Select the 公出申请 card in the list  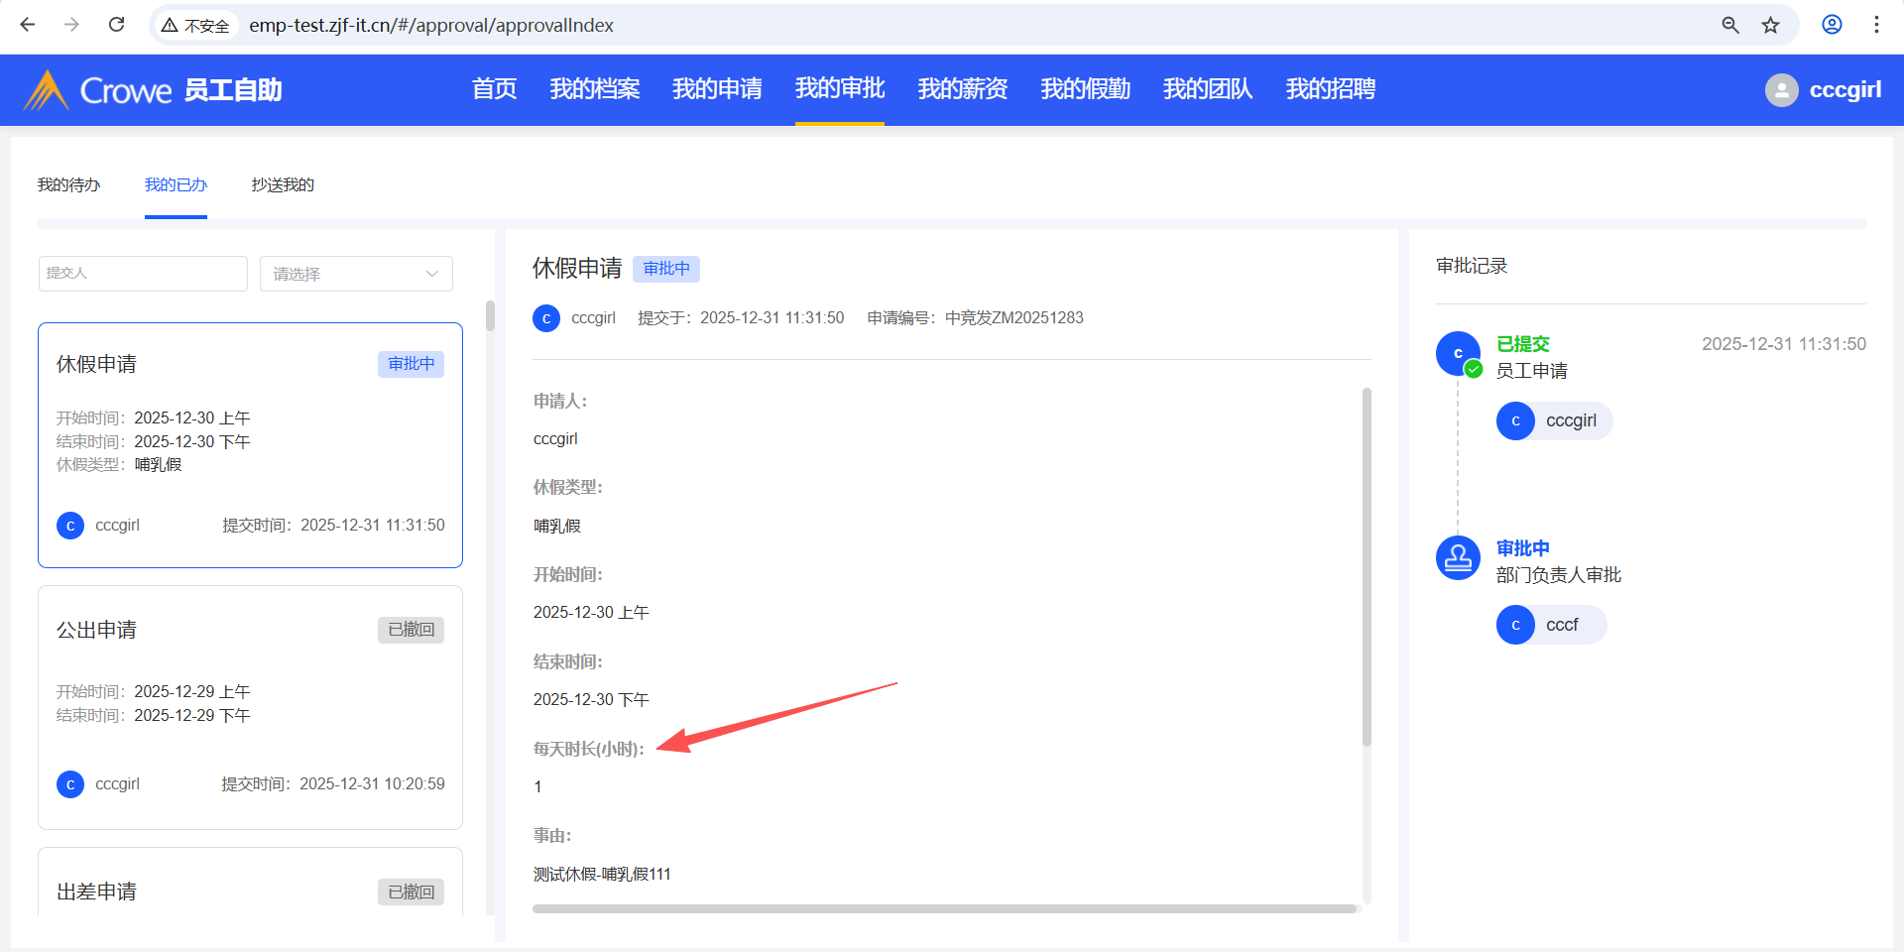(250, 707)
